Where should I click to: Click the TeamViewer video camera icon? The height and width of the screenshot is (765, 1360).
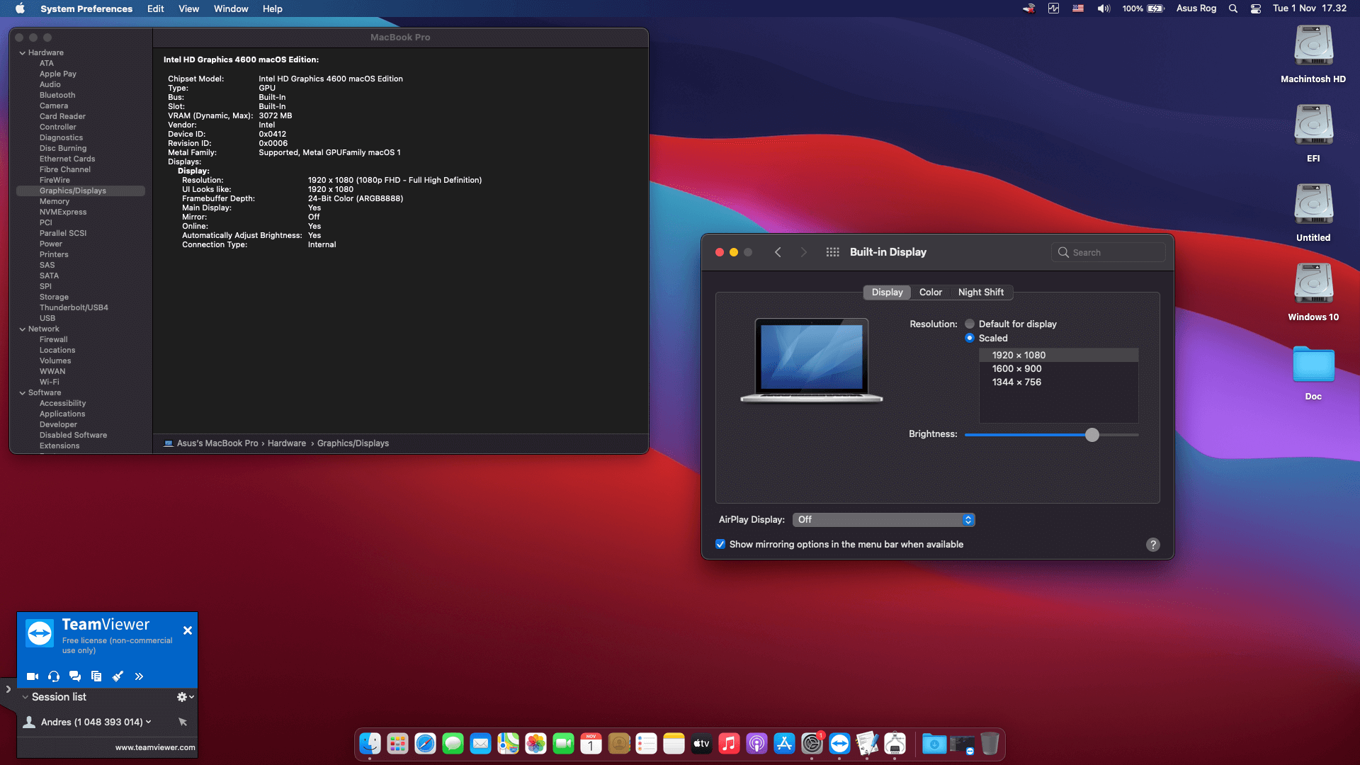click(33, 676)
